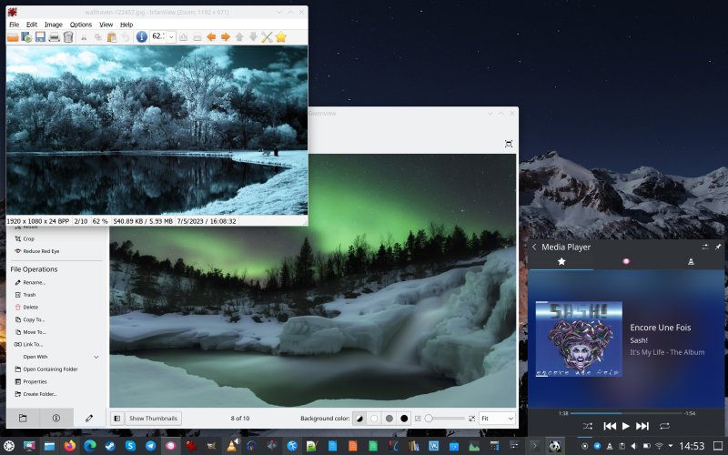Launch Firefox from the taskbar

pos(71,446)
